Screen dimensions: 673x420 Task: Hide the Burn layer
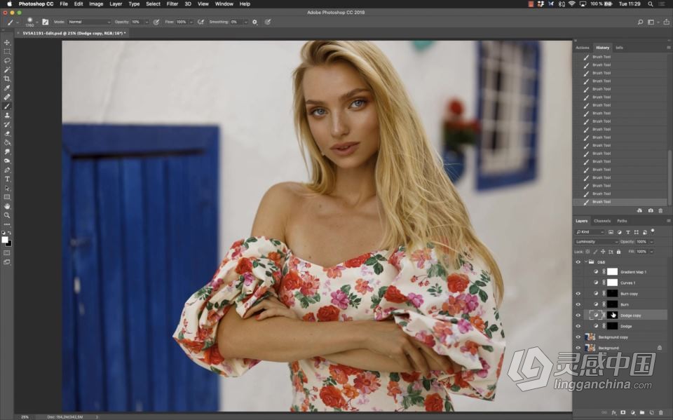click(x=578, y=304)
